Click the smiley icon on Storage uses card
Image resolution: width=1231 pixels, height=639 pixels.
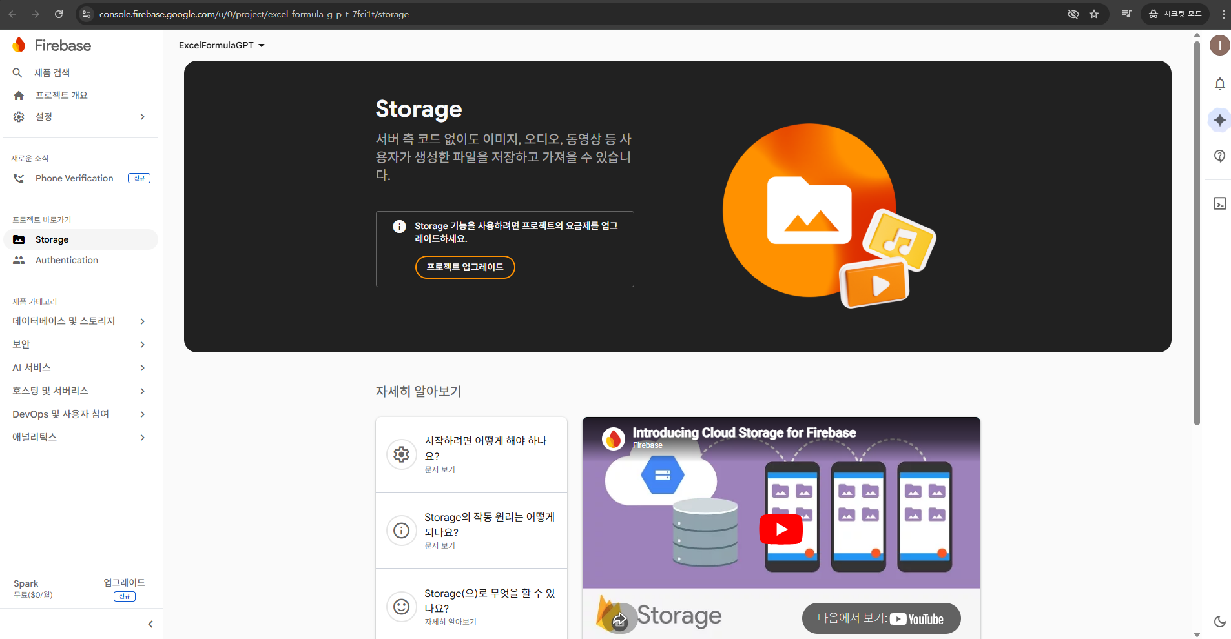pyautogui.click(x=402, y=607)
